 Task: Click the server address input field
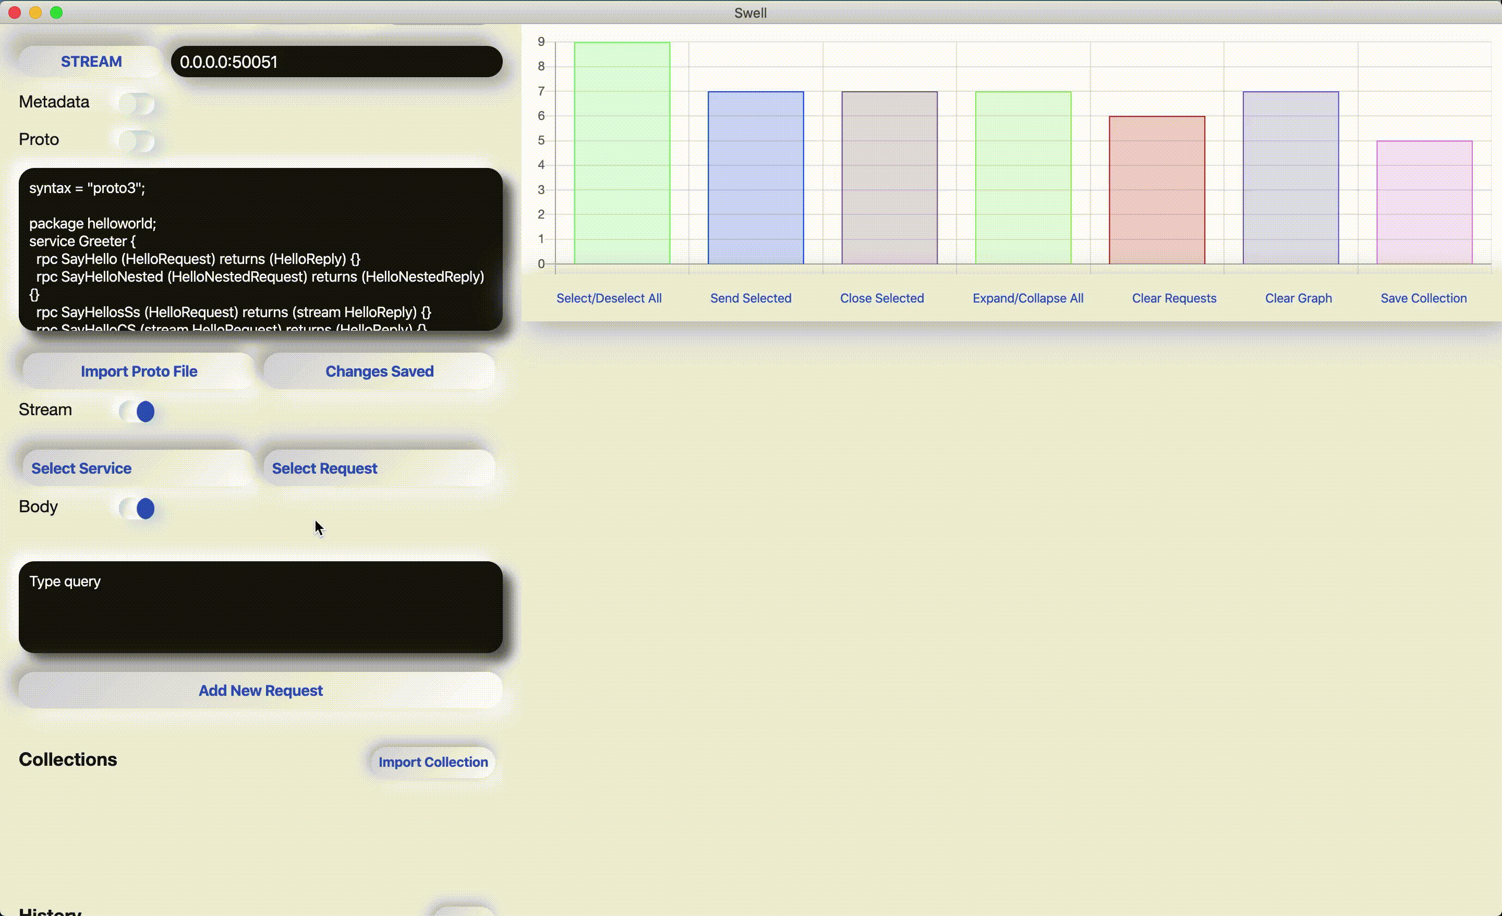tap(336, 62)
